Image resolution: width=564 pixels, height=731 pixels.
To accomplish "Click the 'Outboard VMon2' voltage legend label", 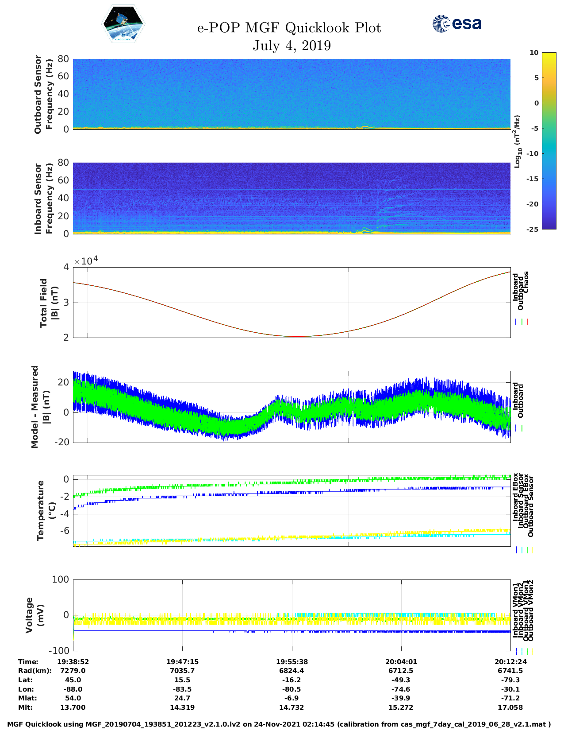I will coord(531,610).
